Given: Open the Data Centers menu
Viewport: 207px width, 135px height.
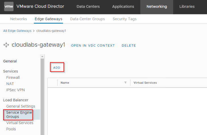Looking at the screenshot, I should click(x=88, y=6).
